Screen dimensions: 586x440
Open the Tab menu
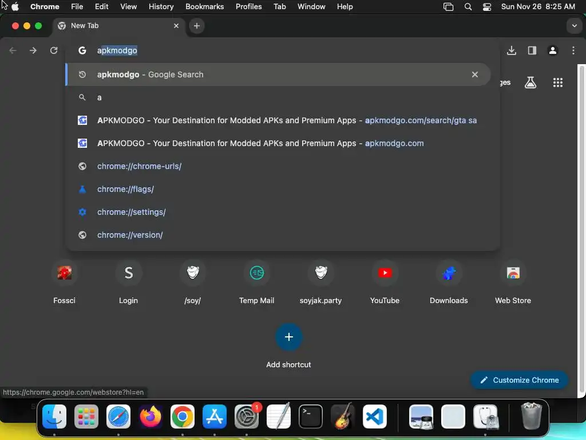coord(279,6)
